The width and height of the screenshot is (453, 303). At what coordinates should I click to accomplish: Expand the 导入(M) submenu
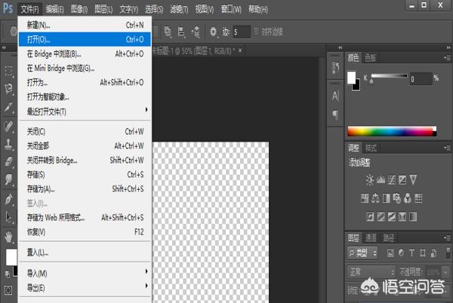click(x=85, y=273)
